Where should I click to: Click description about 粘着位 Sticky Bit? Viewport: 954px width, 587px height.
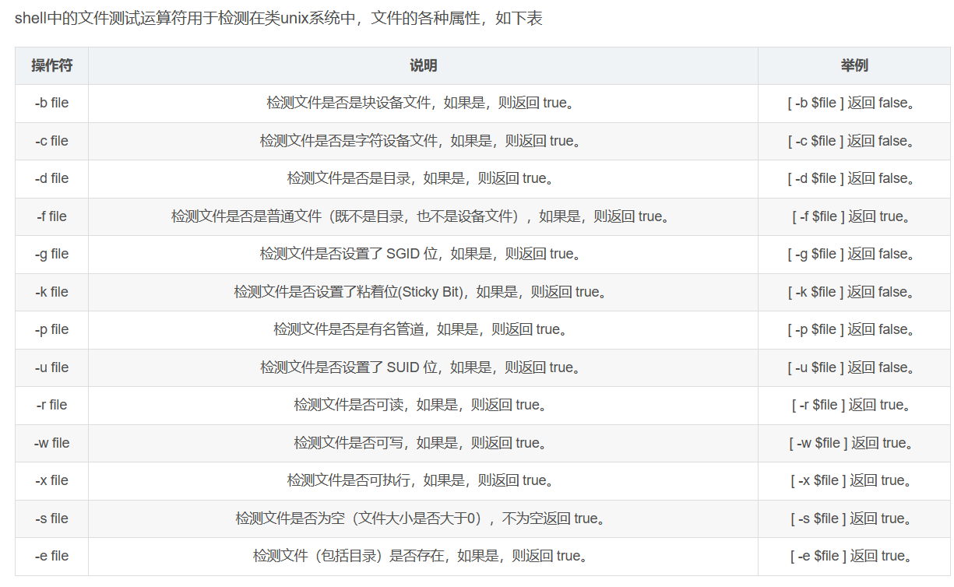tap(423, 292)
